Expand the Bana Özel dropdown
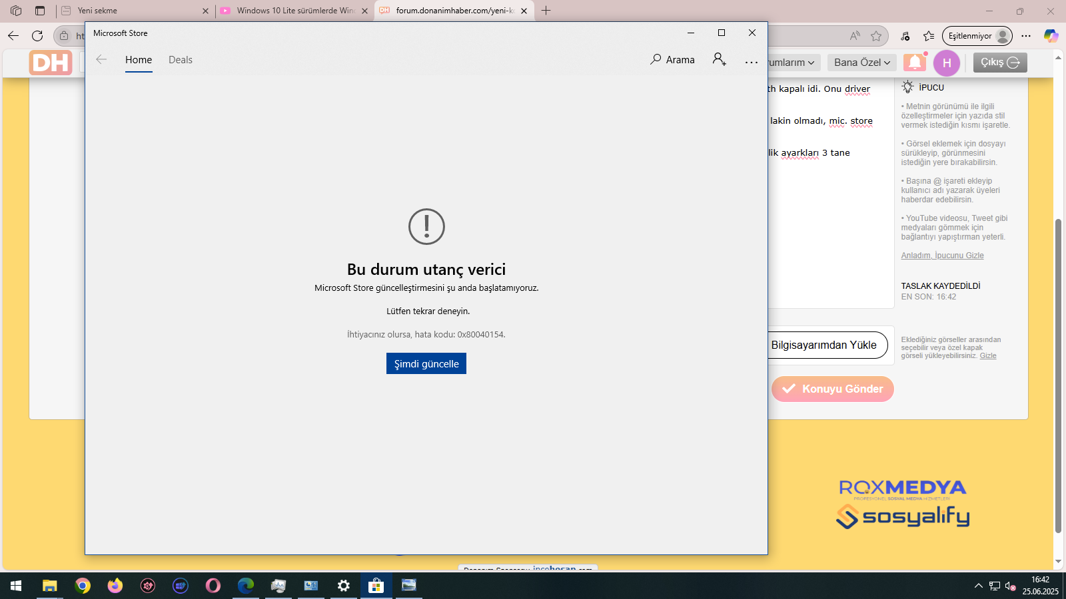Screen dimensions: 1066x599 862,63
